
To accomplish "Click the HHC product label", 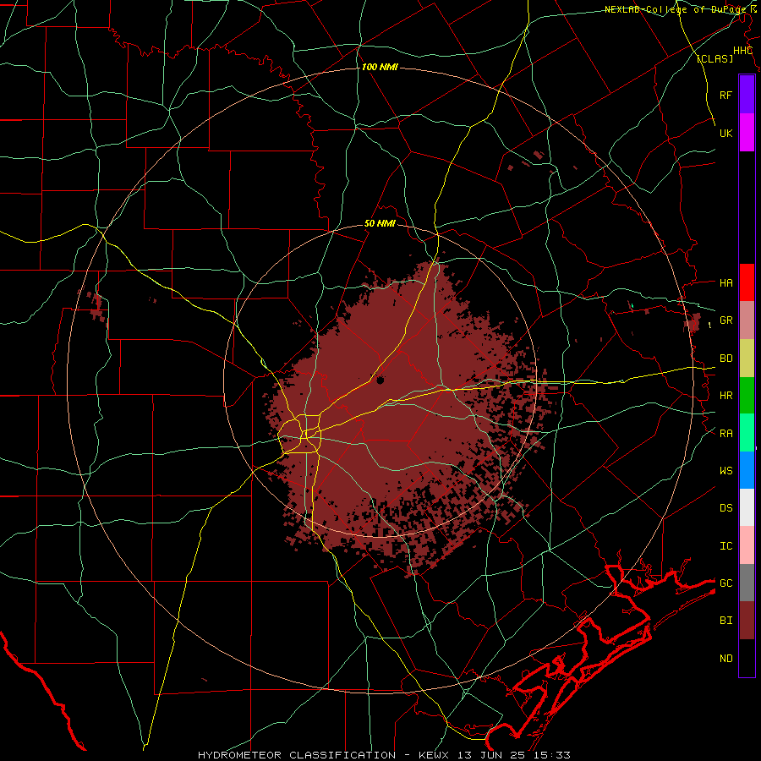I will 742,51.
